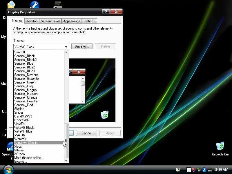The image size is (232, 174).
Task: Choose VistaVG Black in dropdown list
Action: coord(39,128)
